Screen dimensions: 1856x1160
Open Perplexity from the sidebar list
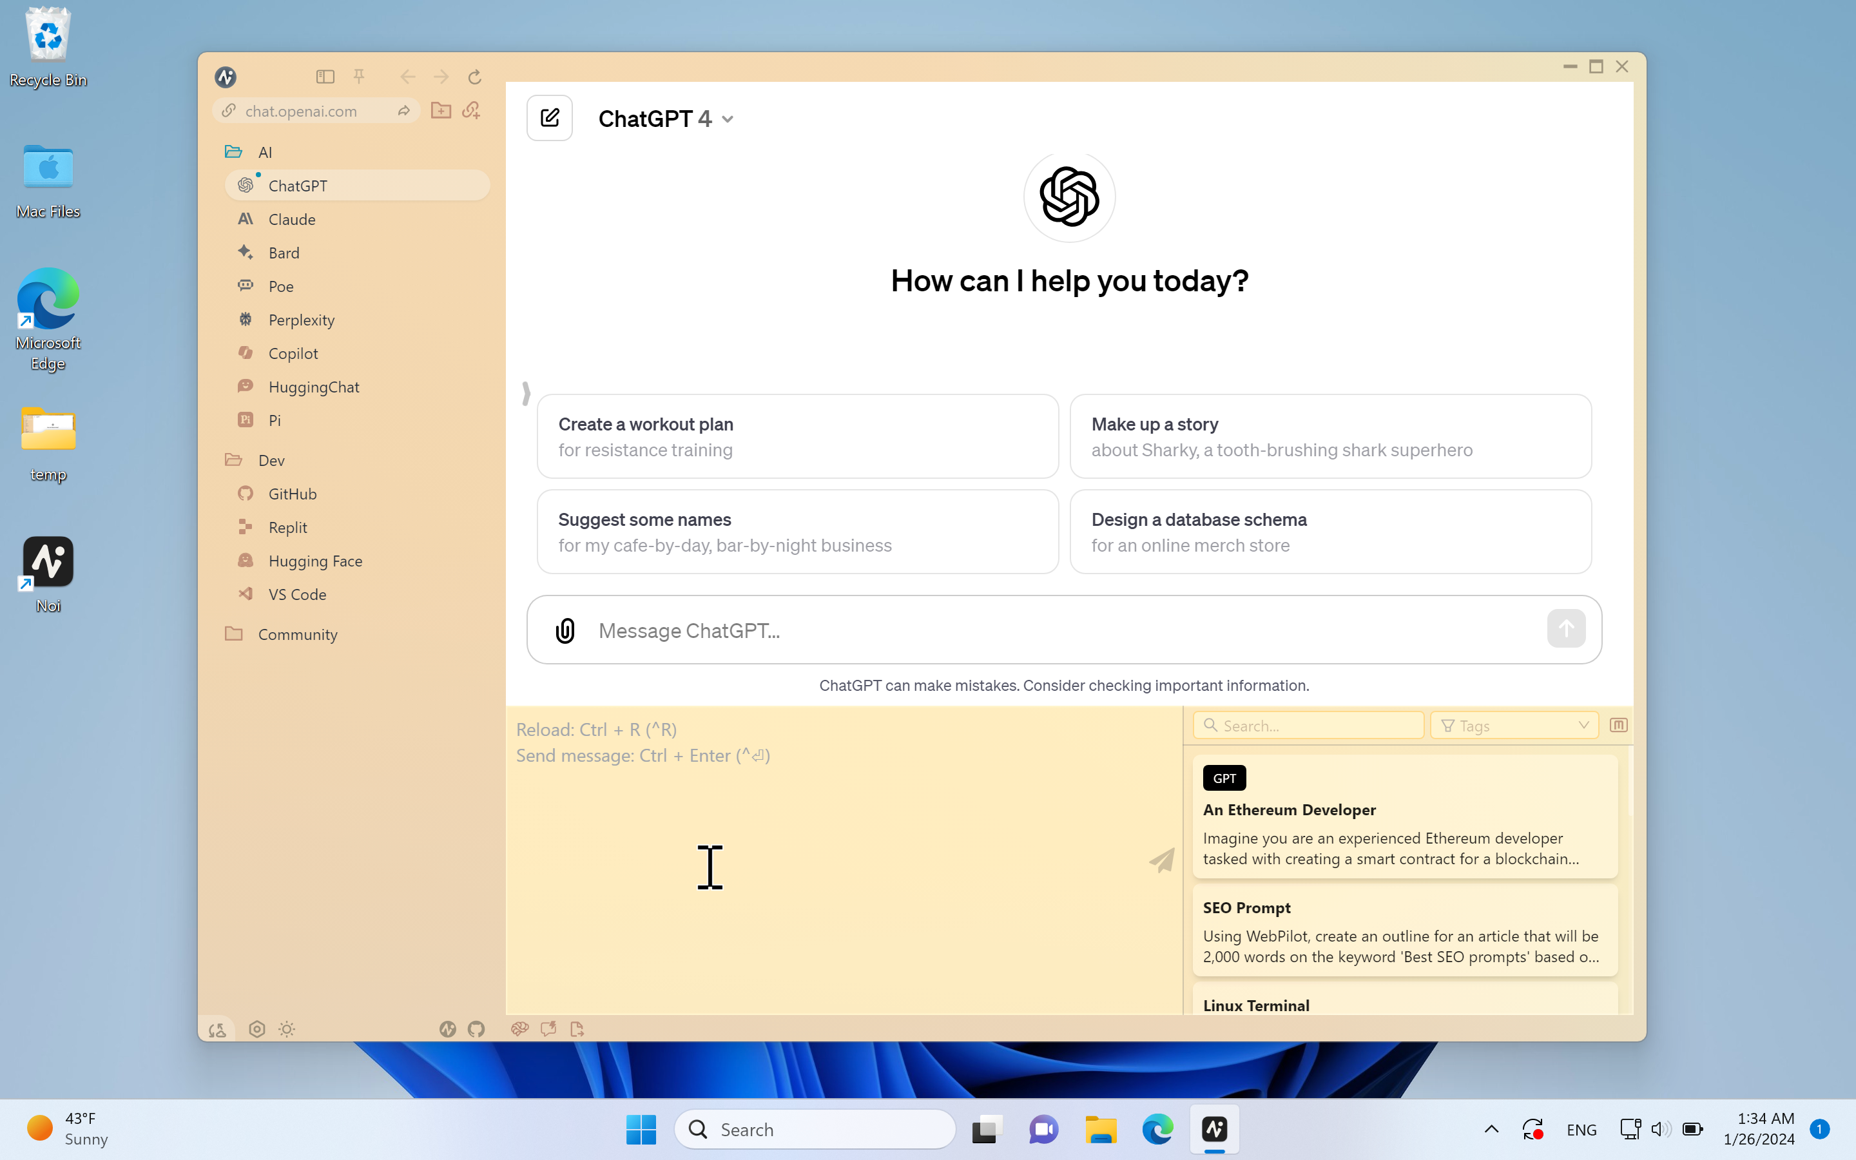[301, 320]
